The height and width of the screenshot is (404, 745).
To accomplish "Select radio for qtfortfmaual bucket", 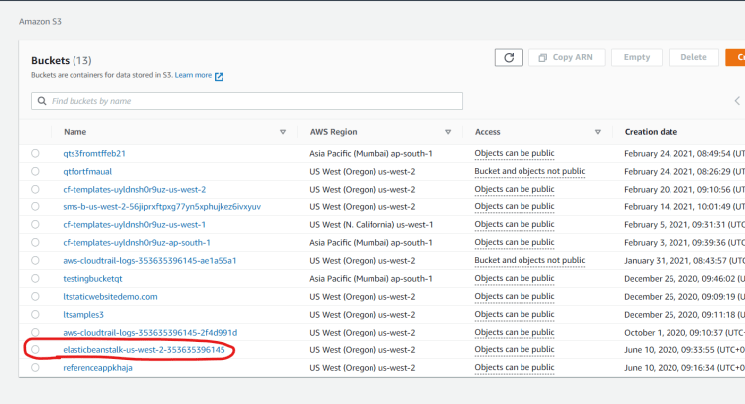I will [35, 171].
